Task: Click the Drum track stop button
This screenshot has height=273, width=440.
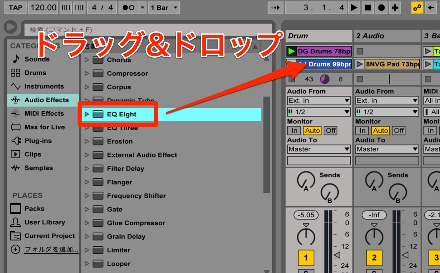Action: [x=292, y=79]
